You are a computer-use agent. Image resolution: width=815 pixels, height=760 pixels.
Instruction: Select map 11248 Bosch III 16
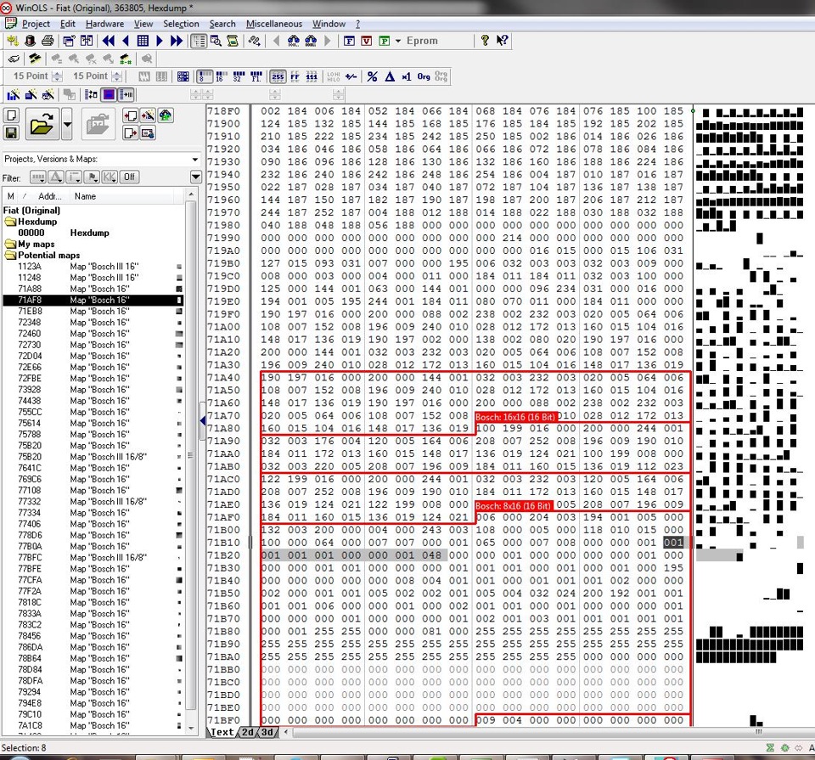[93, 278]
